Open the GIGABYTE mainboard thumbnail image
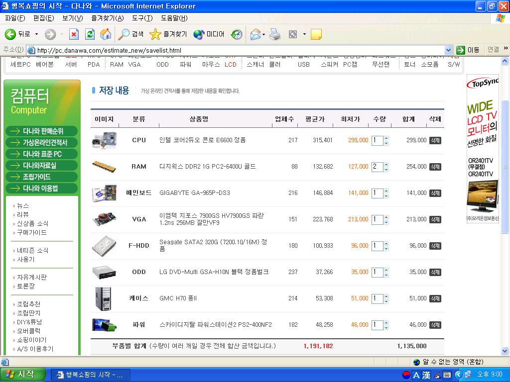Viewport: 510px width, 382px height. pos(104,193)
